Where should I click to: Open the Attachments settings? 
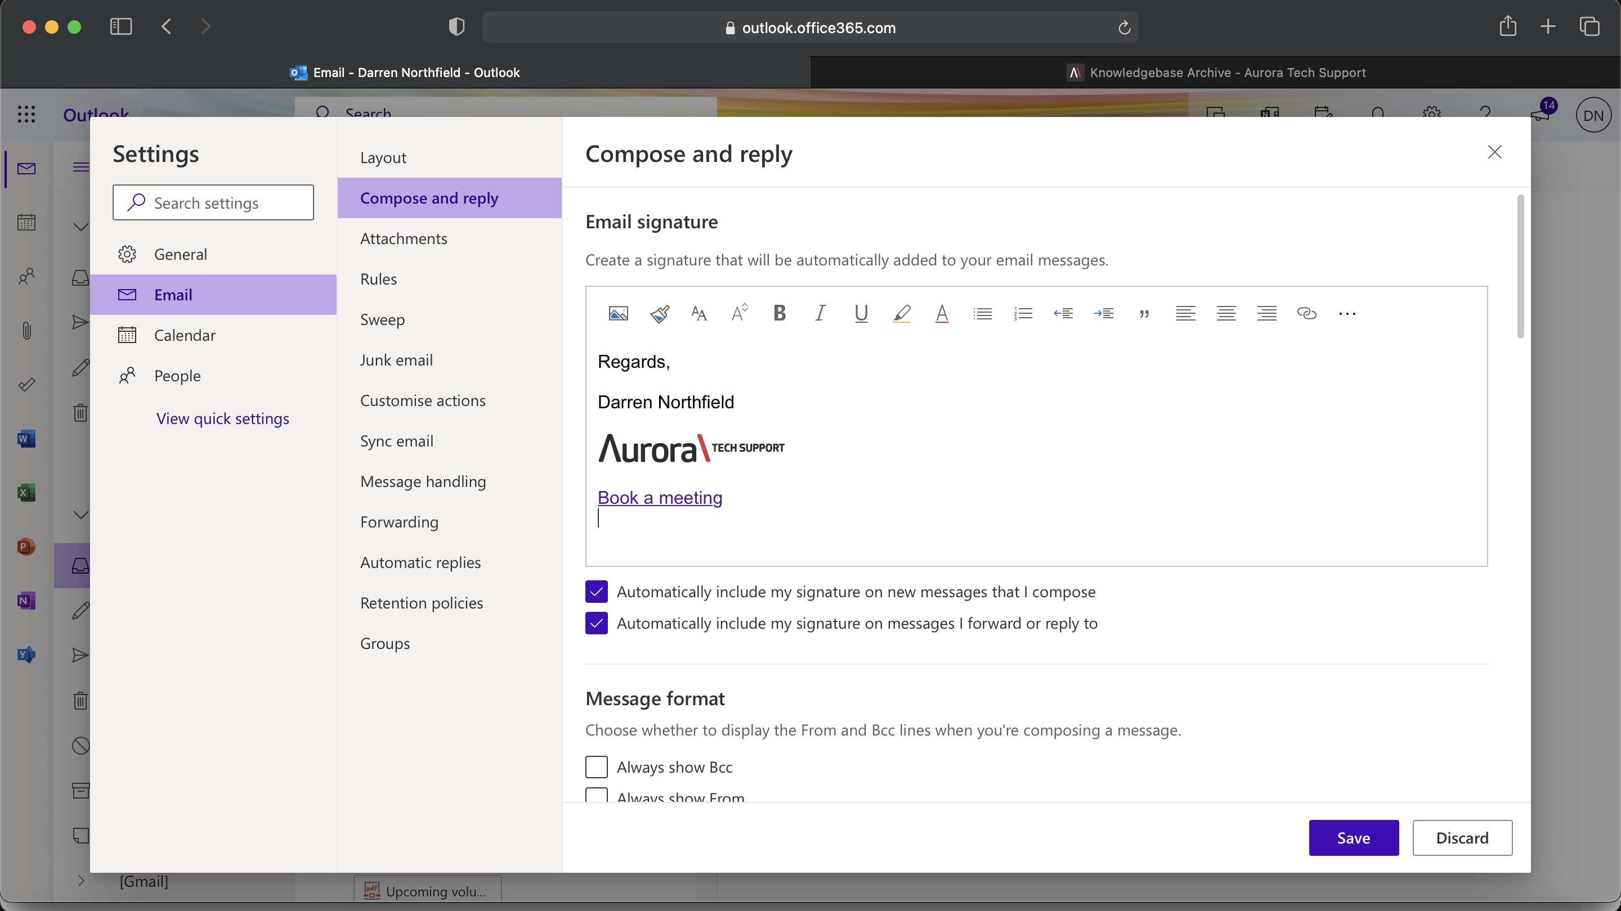point(404,238)
